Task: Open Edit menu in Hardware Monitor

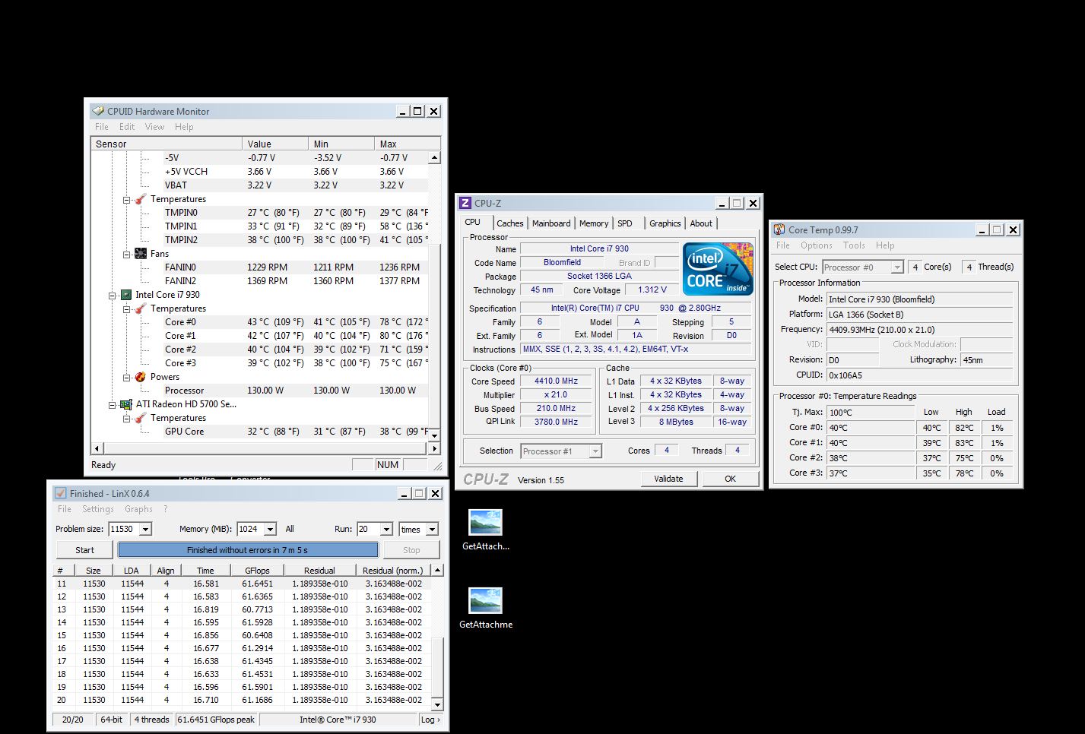Action: coord(127,127)
